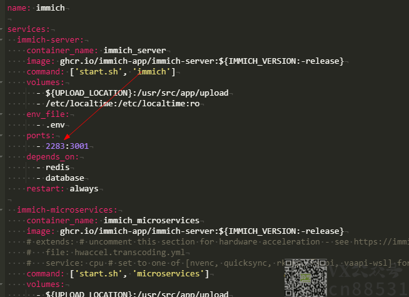The image size is (409, 297).
Task: Click the "hwaccel.transcoding.yml" comment text
Action: tap(129, 253)
